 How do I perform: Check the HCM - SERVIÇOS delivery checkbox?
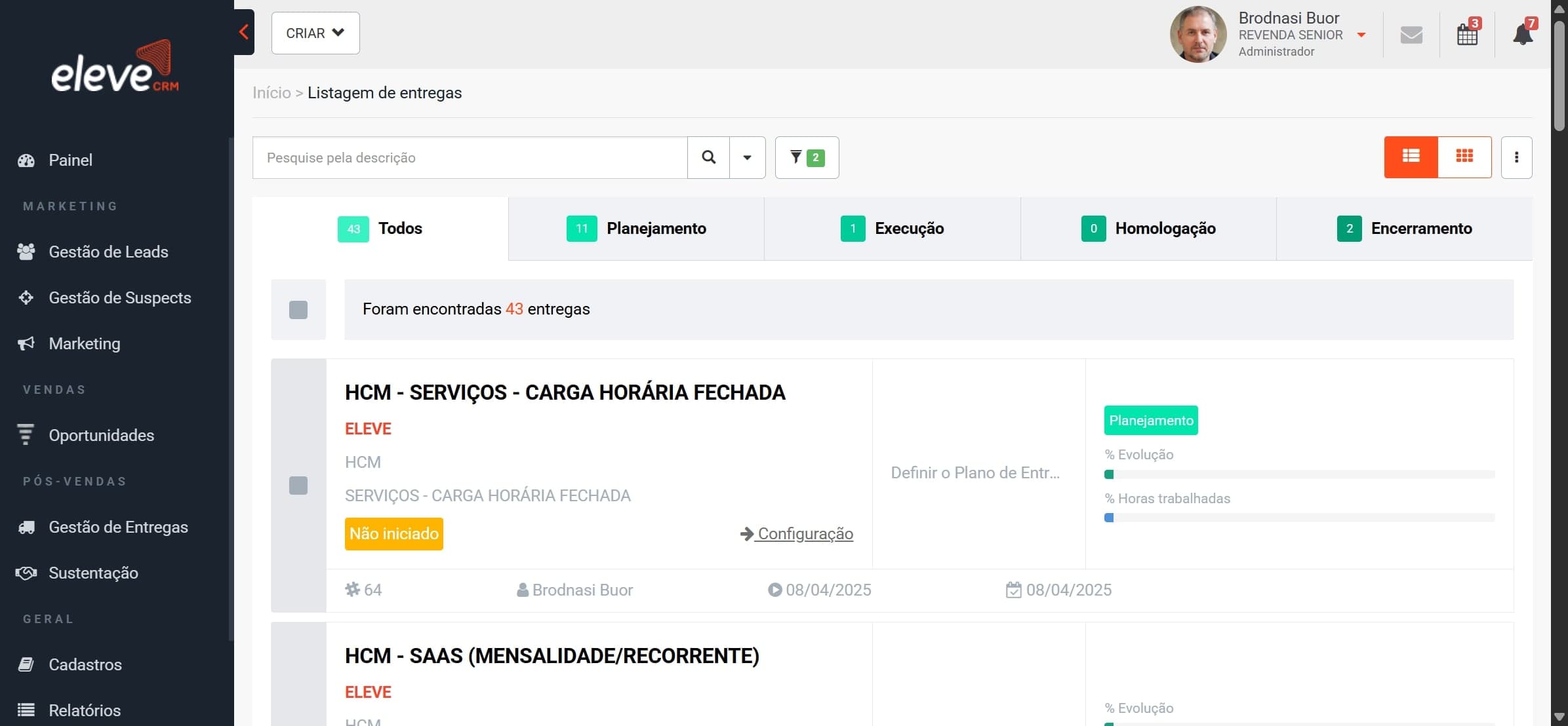(x=298, y=486)
